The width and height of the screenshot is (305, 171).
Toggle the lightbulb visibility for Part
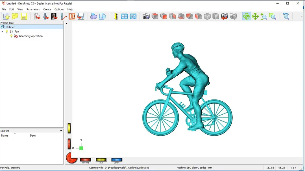(x=7, y=32)
